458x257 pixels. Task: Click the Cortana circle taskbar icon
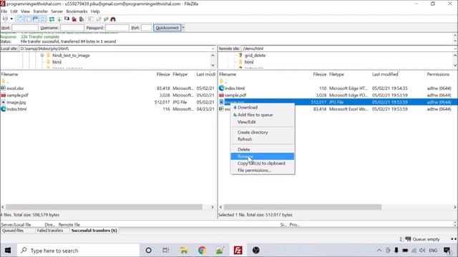[148, 251]
